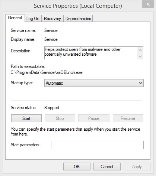Click the greyed Apply button

pos(137,167)
